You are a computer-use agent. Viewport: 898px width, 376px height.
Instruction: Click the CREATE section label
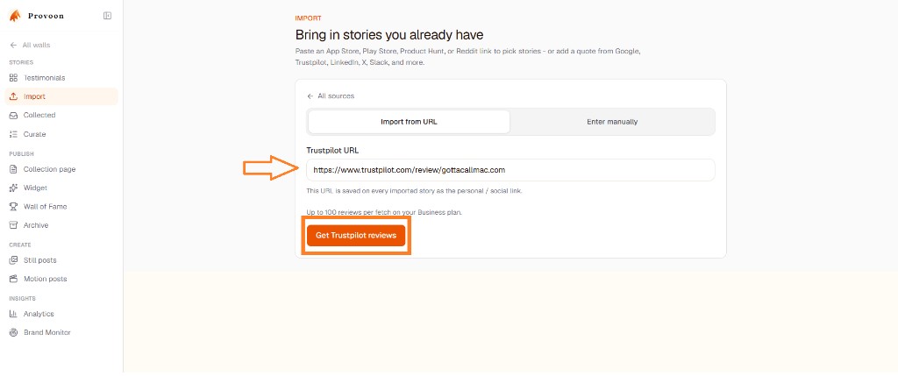[20, 245]
